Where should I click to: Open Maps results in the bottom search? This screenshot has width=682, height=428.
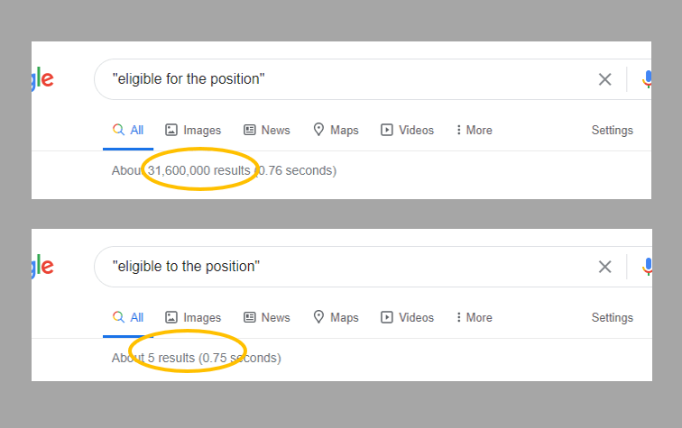(336, 317)
